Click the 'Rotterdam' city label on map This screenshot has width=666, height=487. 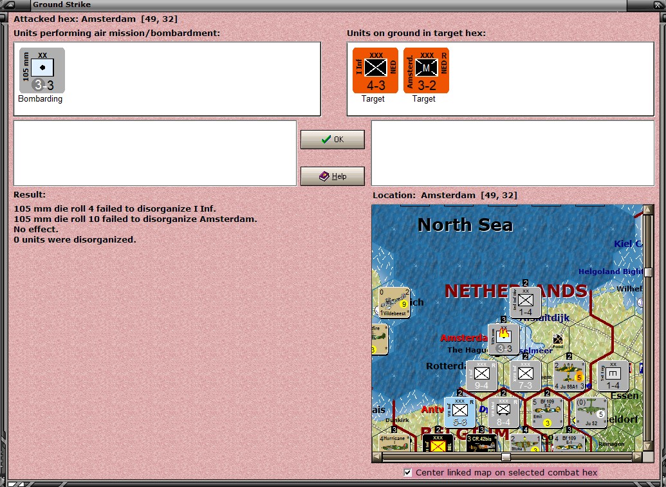(446, 366)
